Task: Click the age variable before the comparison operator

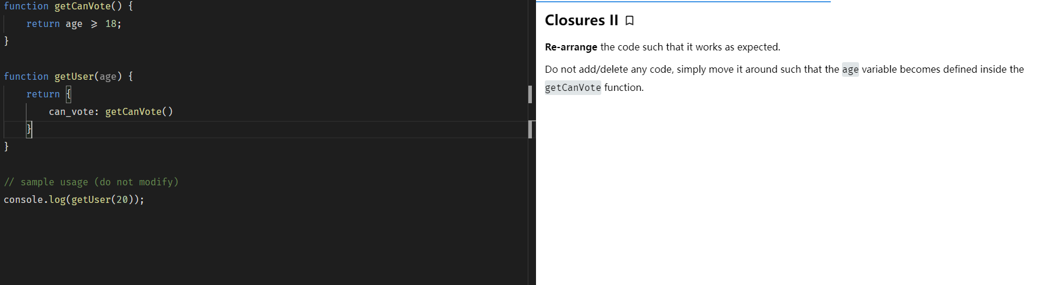Action: (x=74, y=24)
